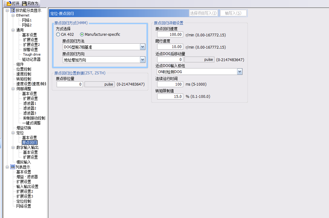Select the Manufacturer-specific radio option

[x=82, y=35]
